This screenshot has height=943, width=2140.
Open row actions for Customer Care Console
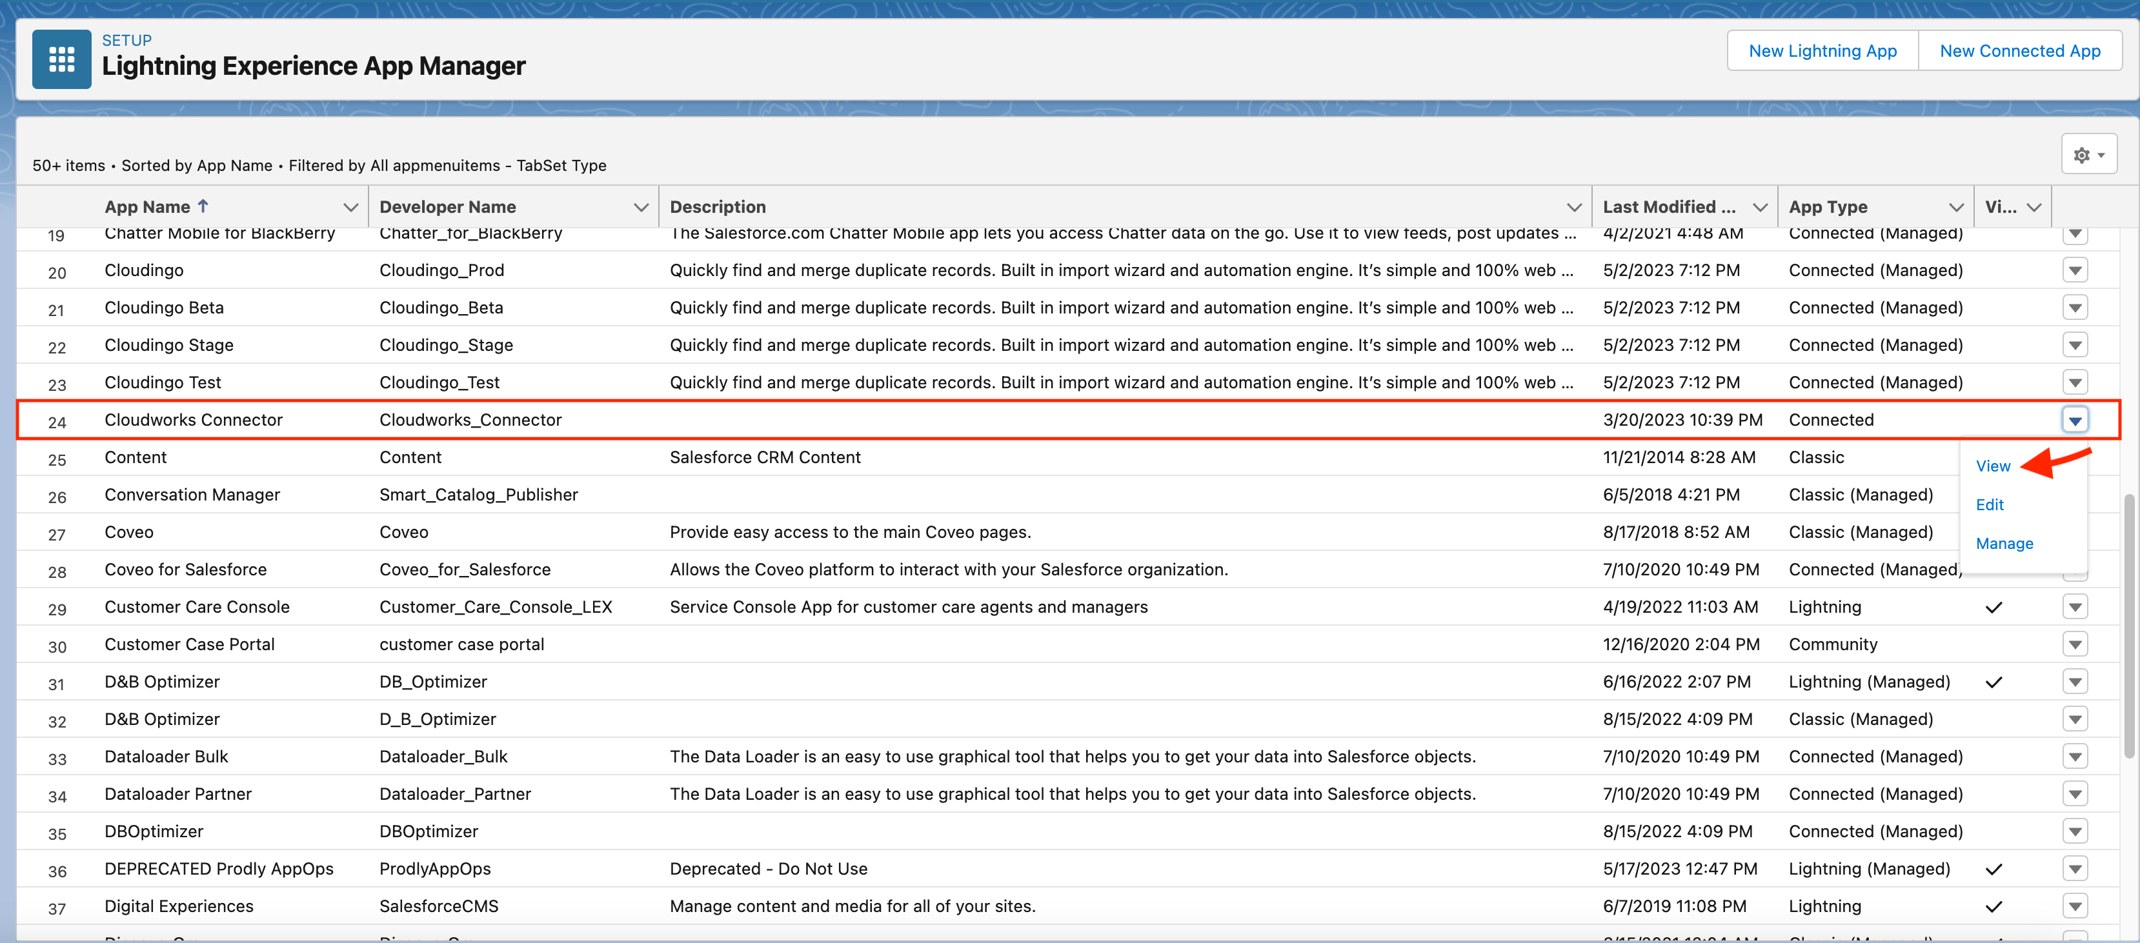pos(2074,607)
